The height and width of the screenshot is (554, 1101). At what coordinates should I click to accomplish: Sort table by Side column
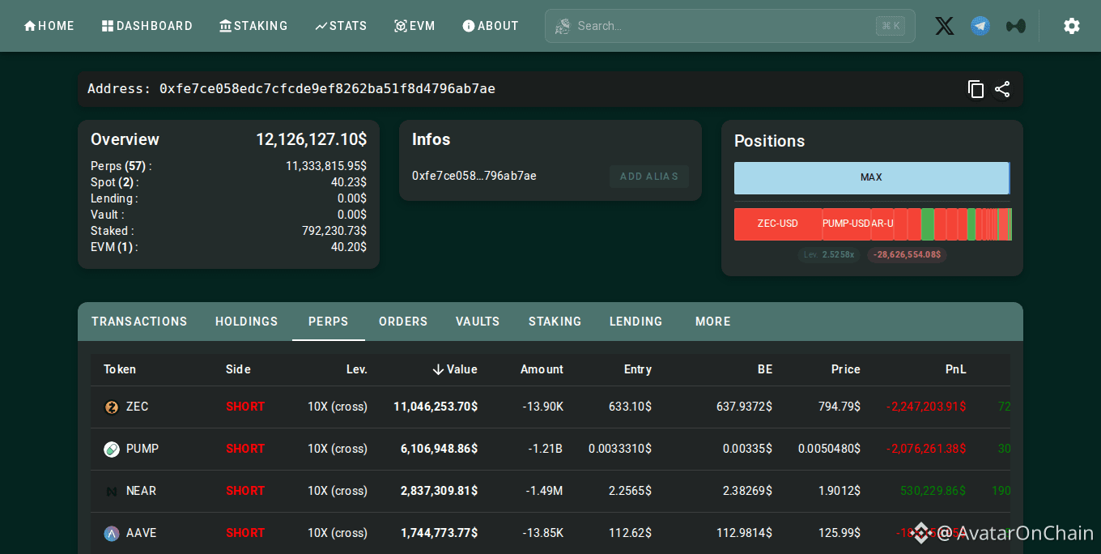pyautogui.click(x=238, y=369)
